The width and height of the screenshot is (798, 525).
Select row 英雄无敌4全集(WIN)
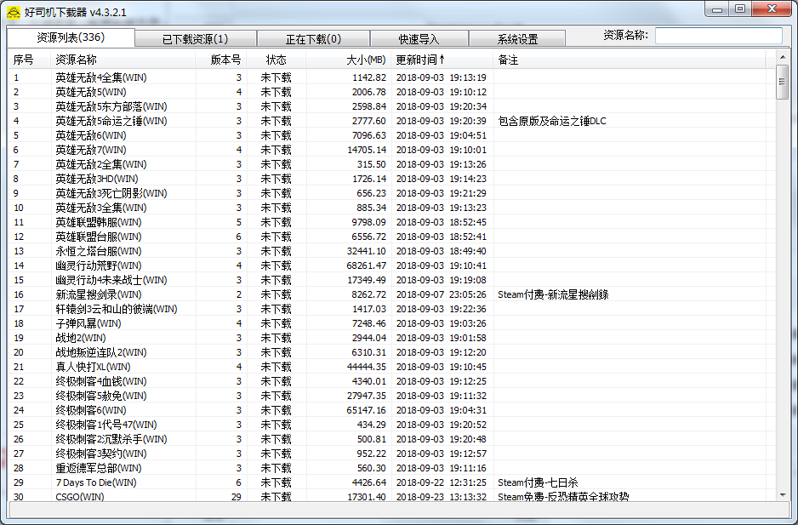click(x=391, y=77)
